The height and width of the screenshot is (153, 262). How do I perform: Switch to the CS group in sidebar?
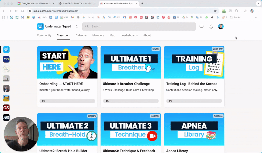coord(6,108)
